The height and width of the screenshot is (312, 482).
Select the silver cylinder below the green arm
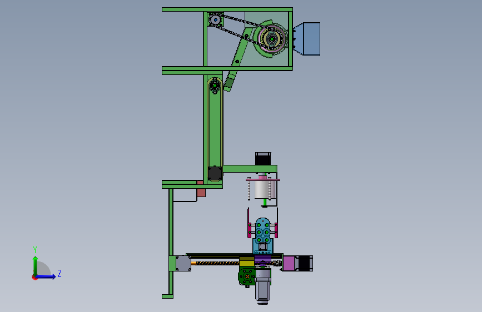(262, 189)
